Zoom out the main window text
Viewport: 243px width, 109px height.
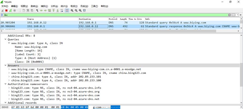click(76, 11)
